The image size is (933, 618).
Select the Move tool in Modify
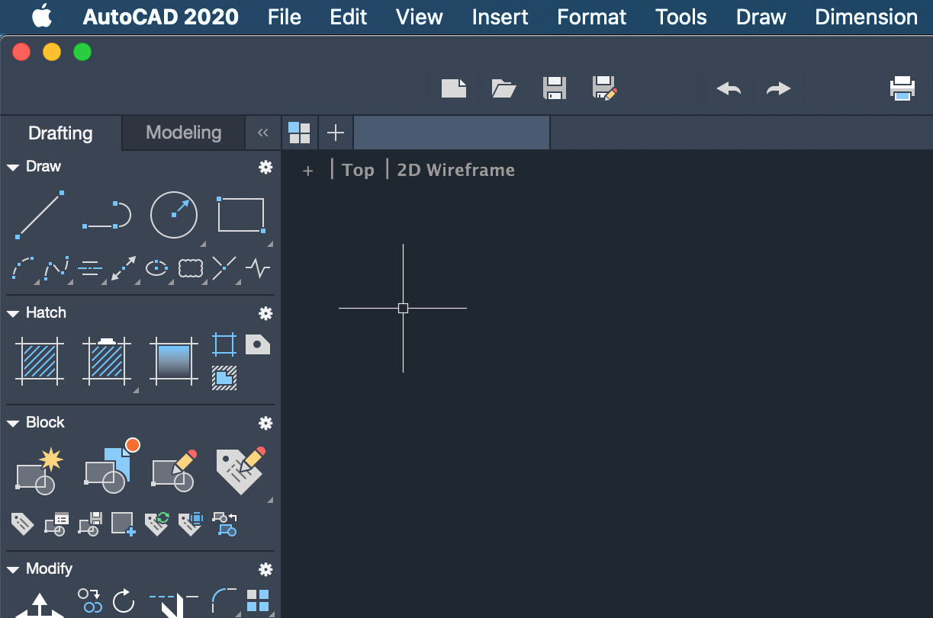click(x=39, y=607)
